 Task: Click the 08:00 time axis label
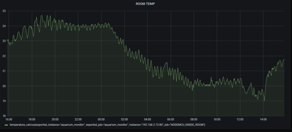pos(194,119)
